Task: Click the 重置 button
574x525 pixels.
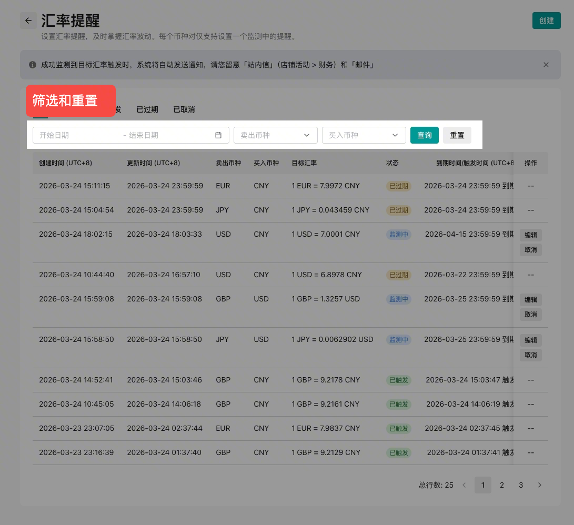Action: click(x=457, y=135)
